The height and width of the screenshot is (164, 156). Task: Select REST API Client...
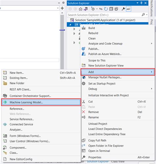pyautogui.click(x=41, y=89)
